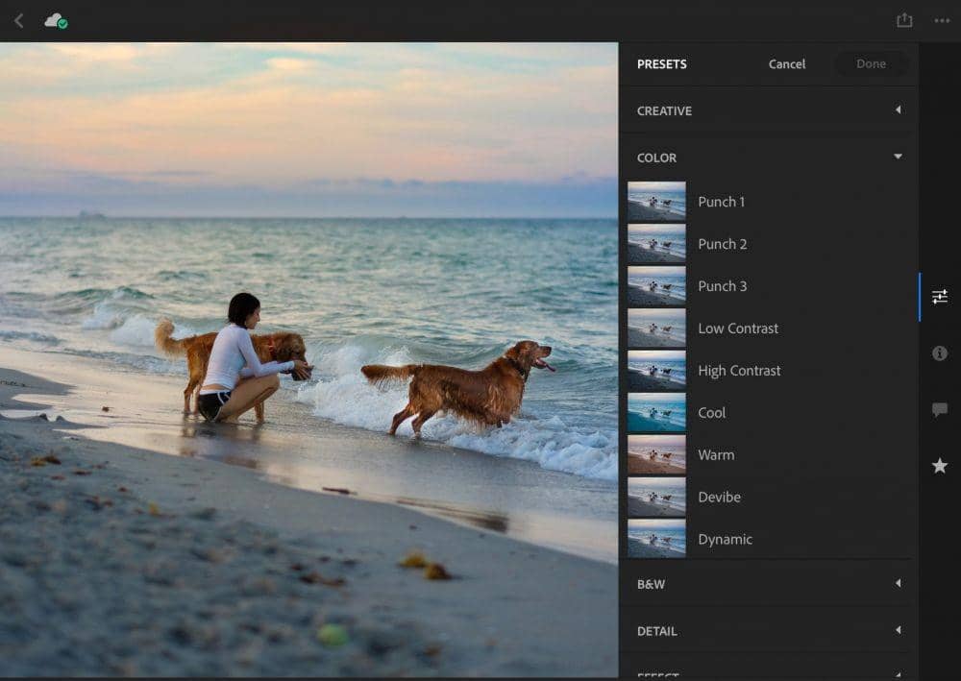This screenshot has height=681, width=961.
Task: Apply the Dynamic preset
Action: point(725,539)
